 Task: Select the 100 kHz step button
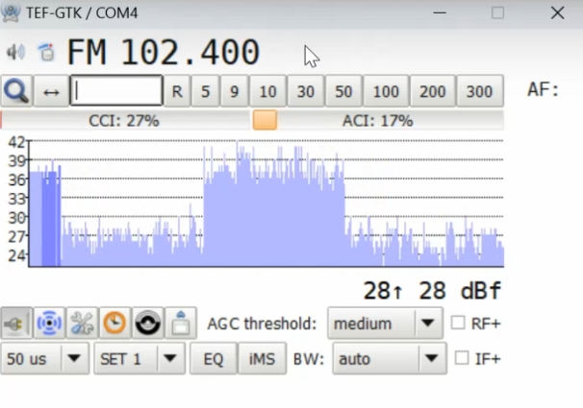pyautogui.click(x=386, y=91)
